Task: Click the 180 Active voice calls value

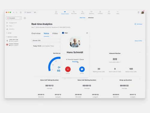Action: 131,69
